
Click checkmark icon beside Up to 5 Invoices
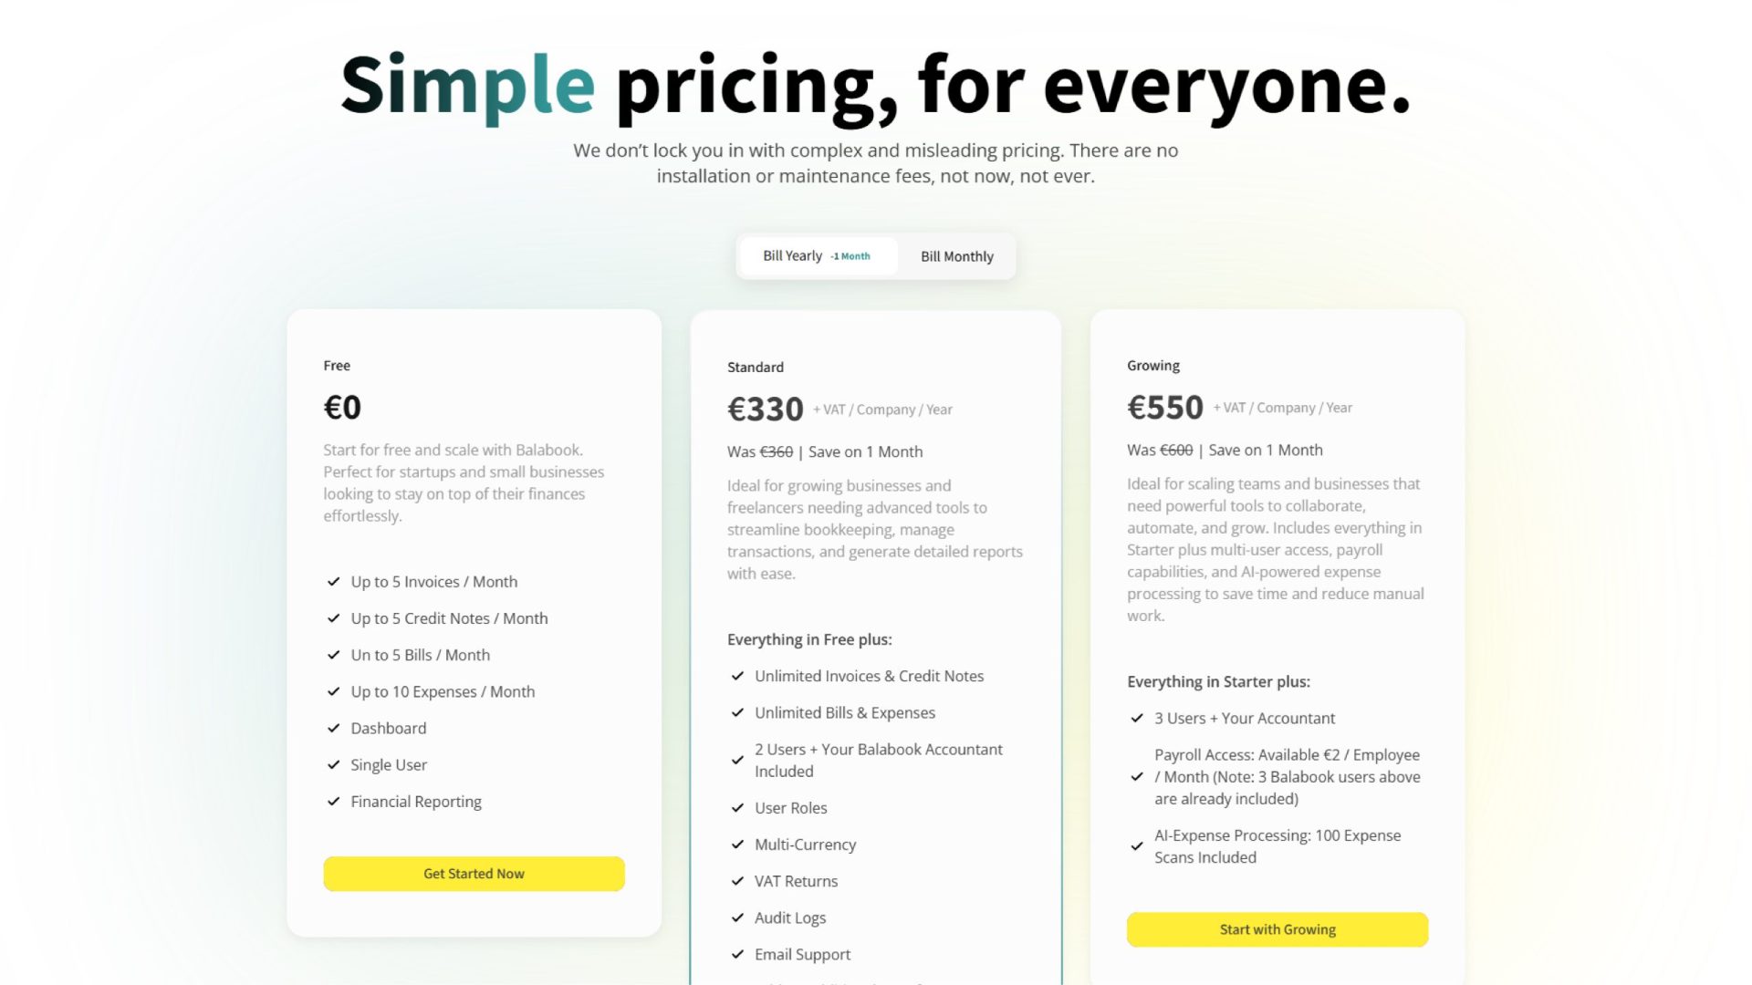tap(334, 582)
